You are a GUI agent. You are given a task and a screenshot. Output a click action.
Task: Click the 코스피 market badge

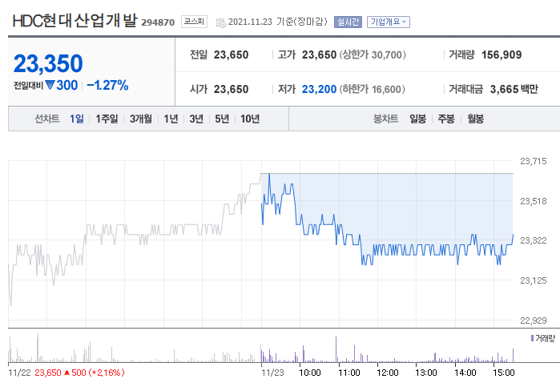[194, 22]
